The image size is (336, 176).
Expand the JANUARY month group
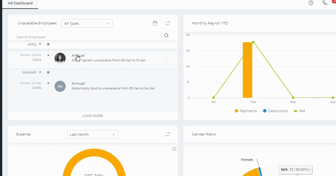coord(40,72)
